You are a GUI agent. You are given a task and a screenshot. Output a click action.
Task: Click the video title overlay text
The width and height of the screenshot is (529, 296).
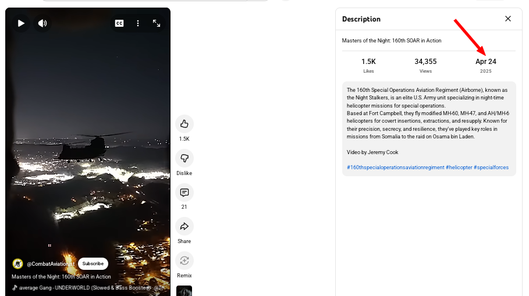61,277
